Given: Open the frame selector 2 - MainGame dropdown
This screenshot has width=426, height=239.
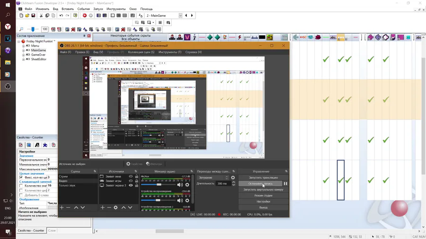Looking at the screenshot, I should click(x=180, y=16).
